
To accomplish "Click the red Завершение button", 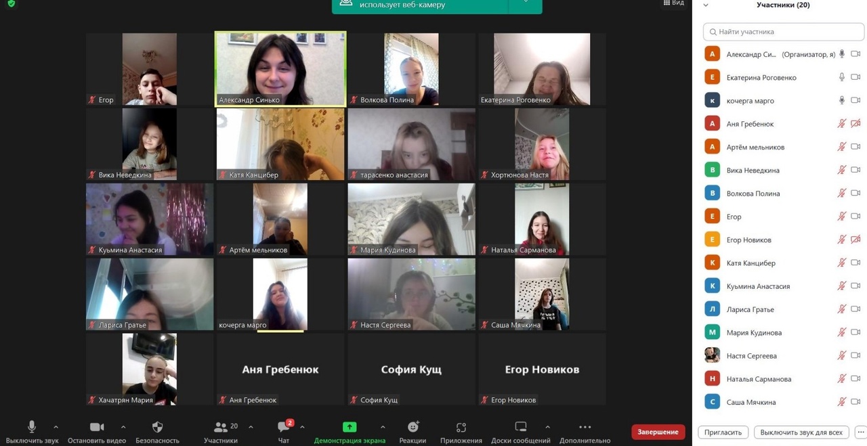I will click(x=658, y=432).
